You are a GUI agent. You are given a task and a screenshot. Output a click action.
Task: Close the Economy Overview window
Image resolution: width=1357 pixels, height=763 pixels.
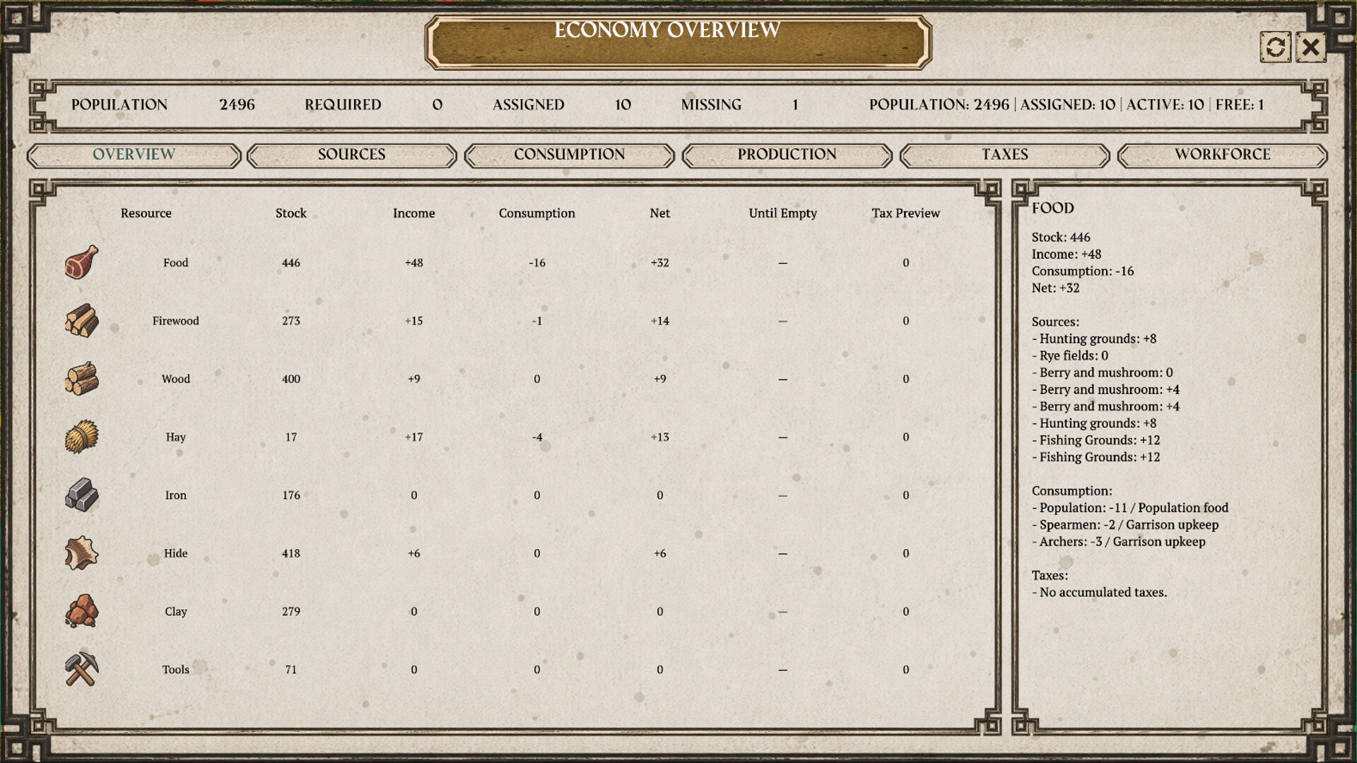1310,47
